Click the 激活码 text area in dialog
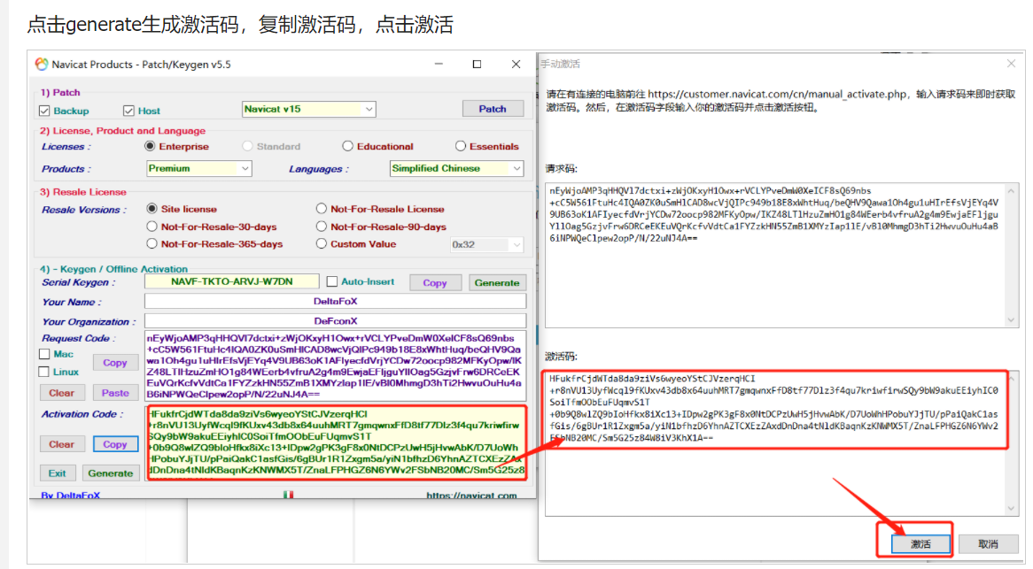The width and height of the screenshot is (1033, 569). click(x=781, y=443)
